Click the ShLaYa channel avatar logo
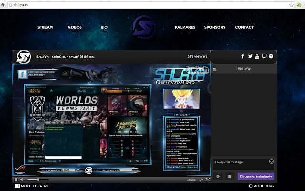 [23, 57]
